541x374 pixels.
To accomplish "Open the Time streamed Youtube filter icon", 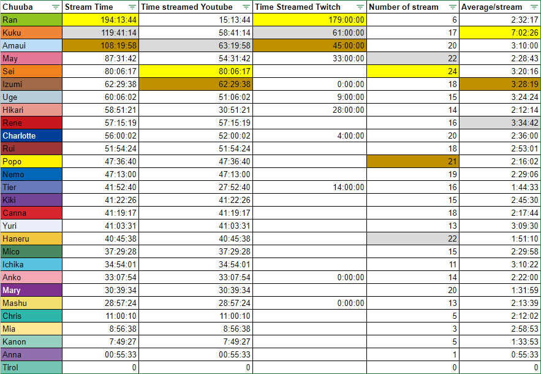I will 246,7.
